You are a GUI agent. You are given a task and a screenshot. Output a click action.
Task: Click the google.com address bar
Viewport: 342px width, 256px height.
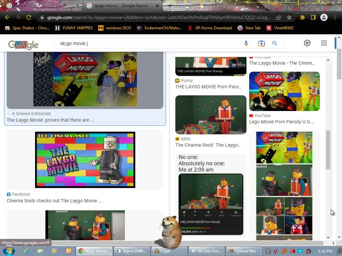tap(159, 17)
